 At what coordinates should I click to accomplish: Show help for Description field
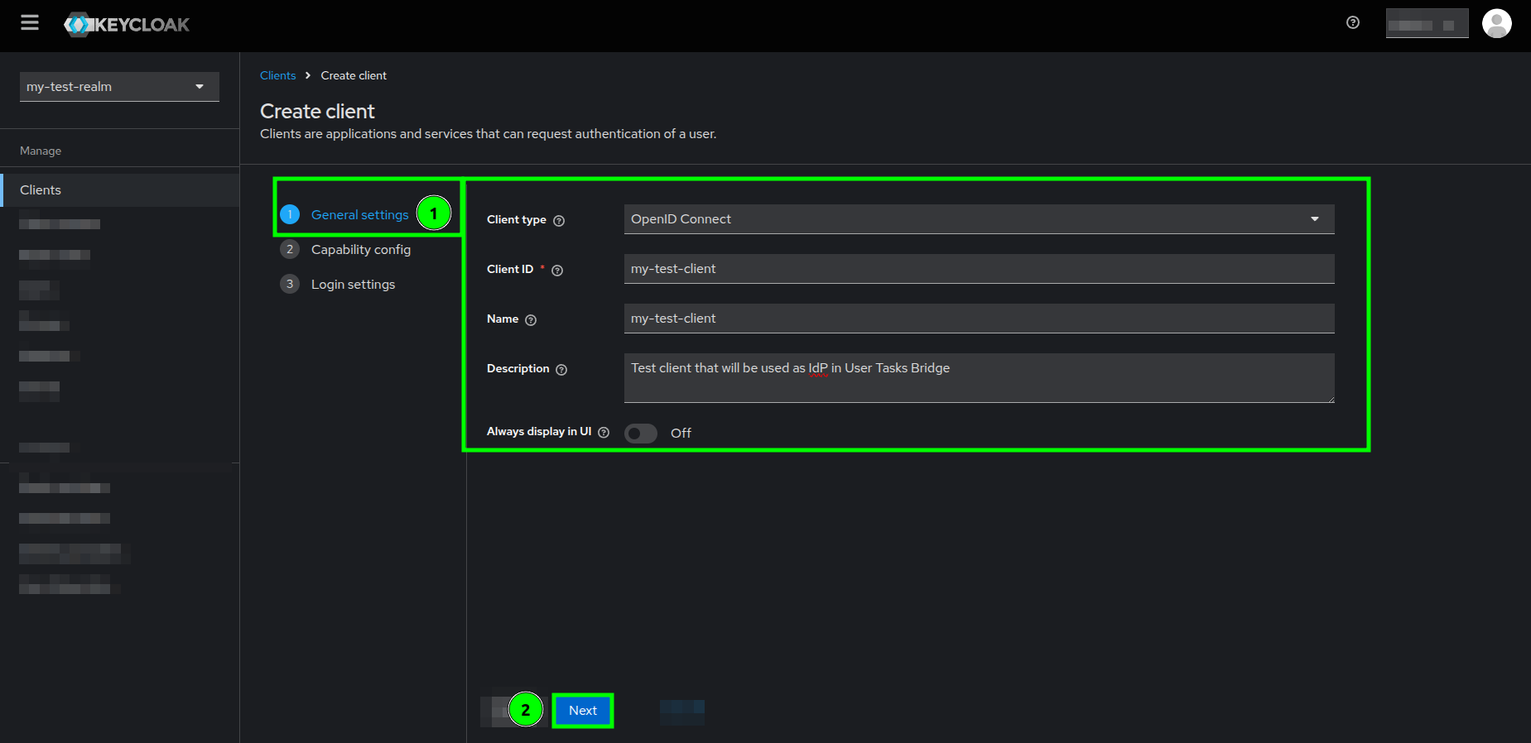(561, 370)
